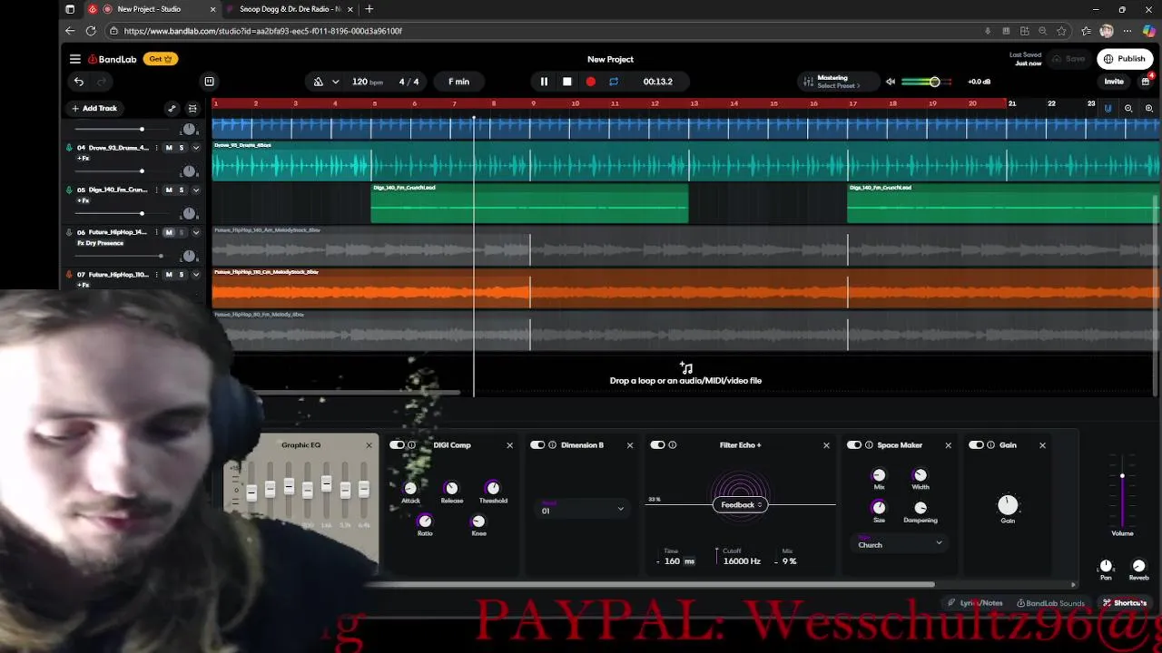Open the track list options icon
Image resolution: width=1162 pixels, height=653 pixels.
[x=192, y=108]
